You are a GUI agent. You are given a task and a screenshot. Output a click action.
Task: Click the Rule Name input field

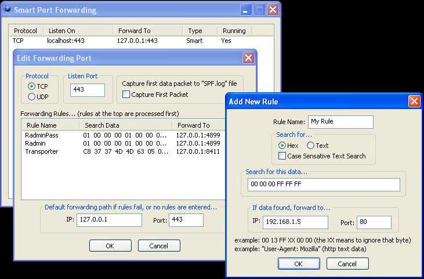pos(340,122)
